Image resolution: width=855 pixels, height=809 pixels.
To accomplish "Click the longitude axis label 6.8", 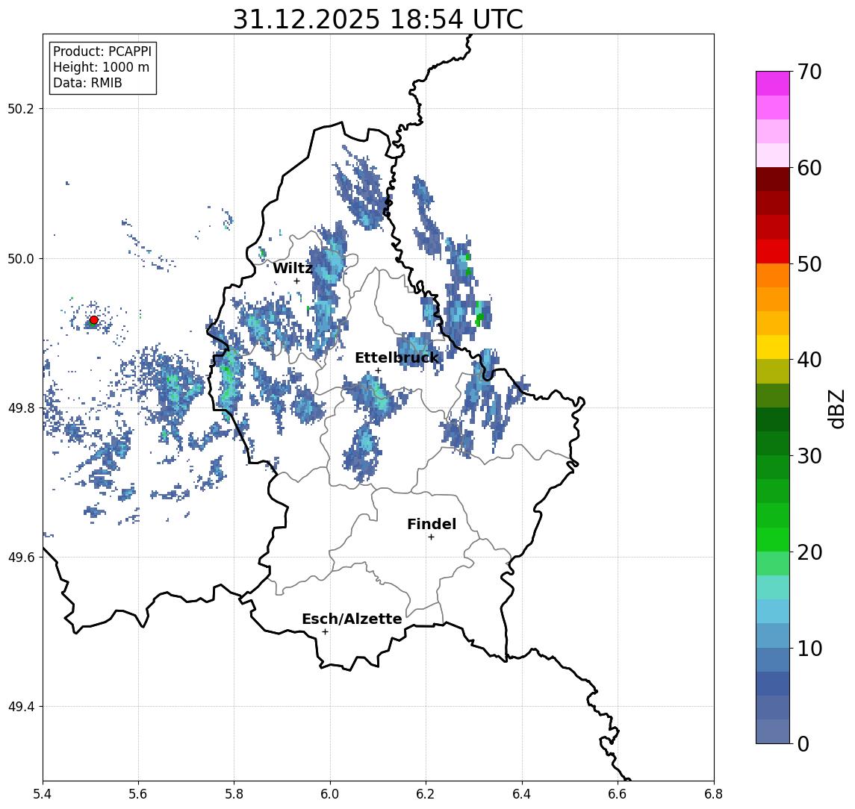I will tap(714, 794).
